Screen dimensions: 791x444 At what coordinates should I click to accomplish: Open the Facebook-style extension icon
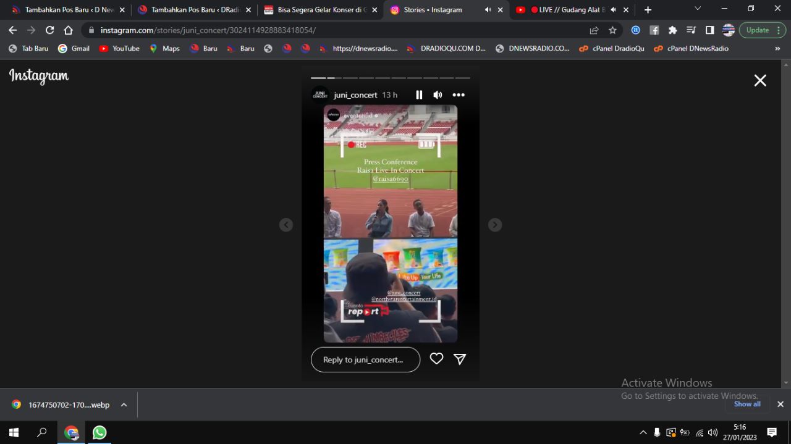pos(654,30)
